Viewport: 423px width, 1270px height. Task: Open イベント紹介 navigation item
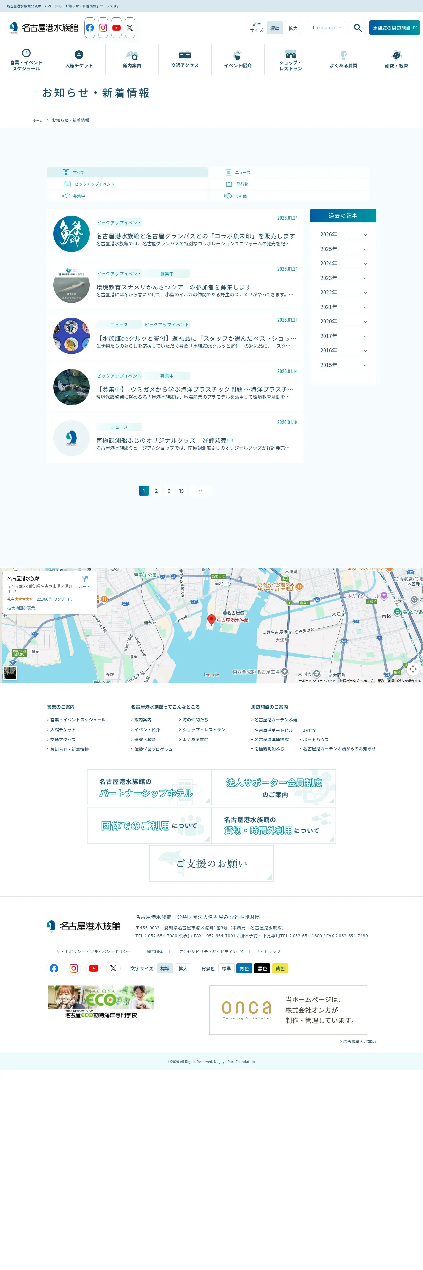238,60
